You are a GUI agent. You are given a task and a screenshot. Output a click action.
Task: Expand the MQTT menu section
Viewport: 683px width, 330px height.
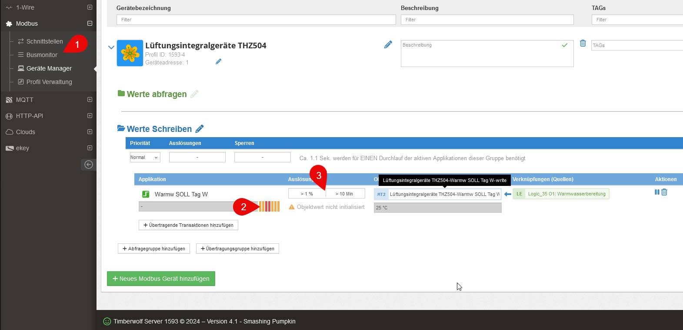[x=90, y=100]
